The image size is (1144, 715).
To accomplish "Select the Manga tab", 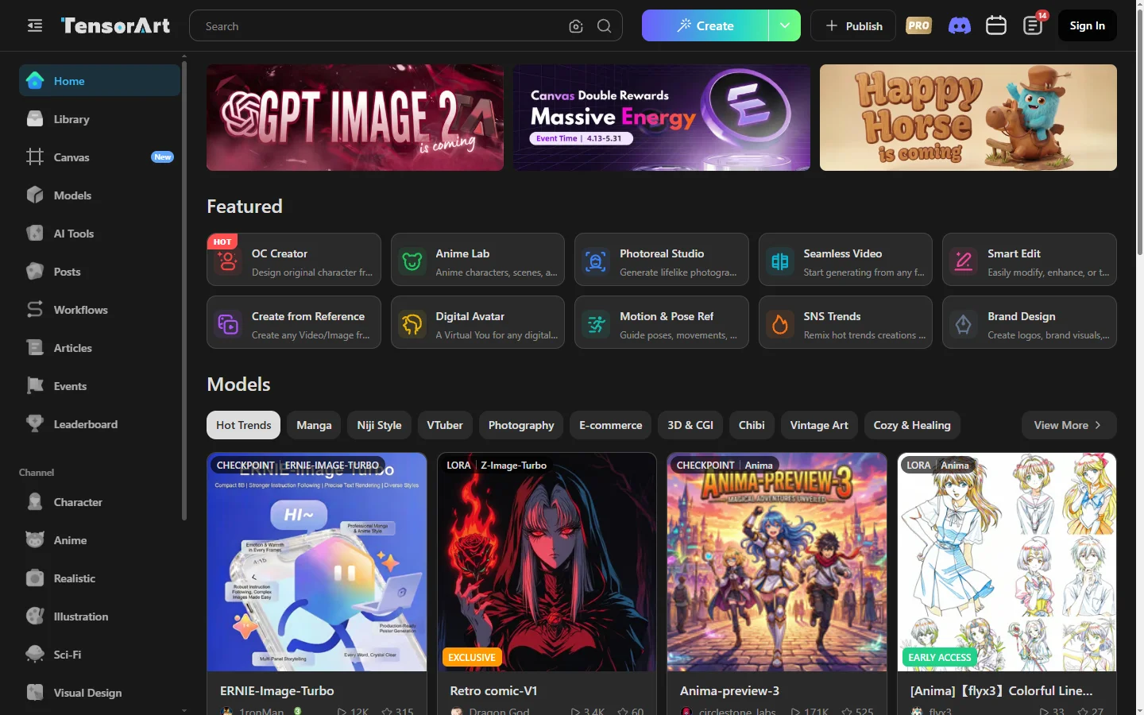I will (314, 425).
